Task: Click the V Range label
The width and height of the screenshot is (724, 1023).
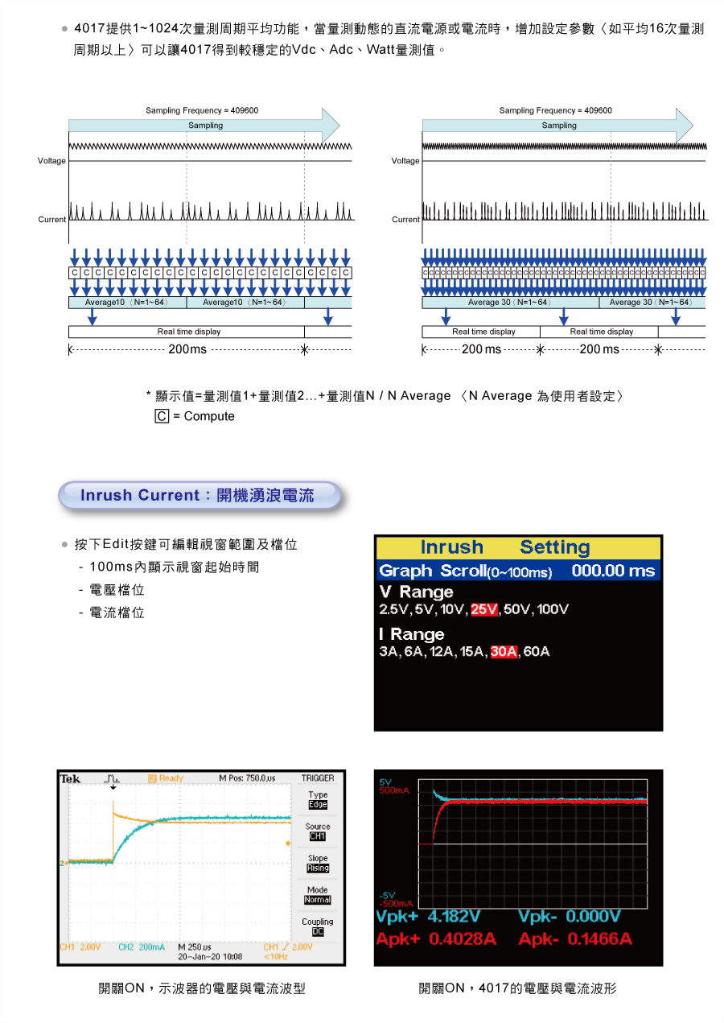Action: click(x=416, y=592)
